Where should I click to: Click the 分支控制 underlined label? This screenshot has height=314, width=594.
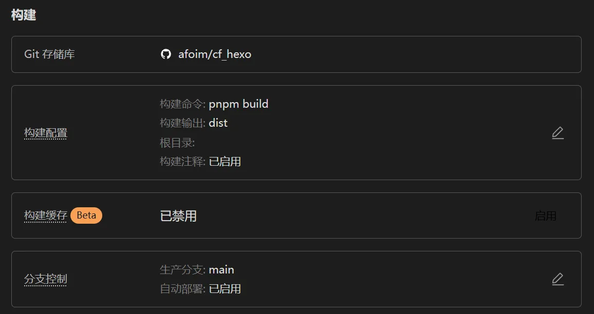click(x=46, y=279)
